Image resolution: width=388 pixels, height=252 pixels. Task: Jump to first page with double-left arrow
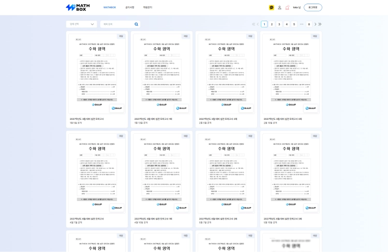click(253, 24)
